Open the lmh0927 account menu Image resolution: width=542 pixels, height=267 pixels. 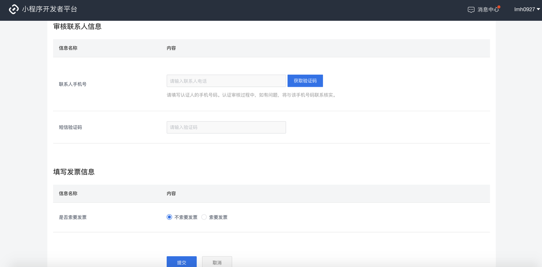pyautogui.click(x=524, y=9)
